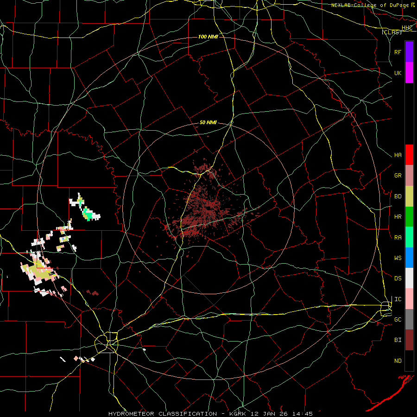Pick the RA light green swatch
Screen dimensions: 417x417
(409, 237)
